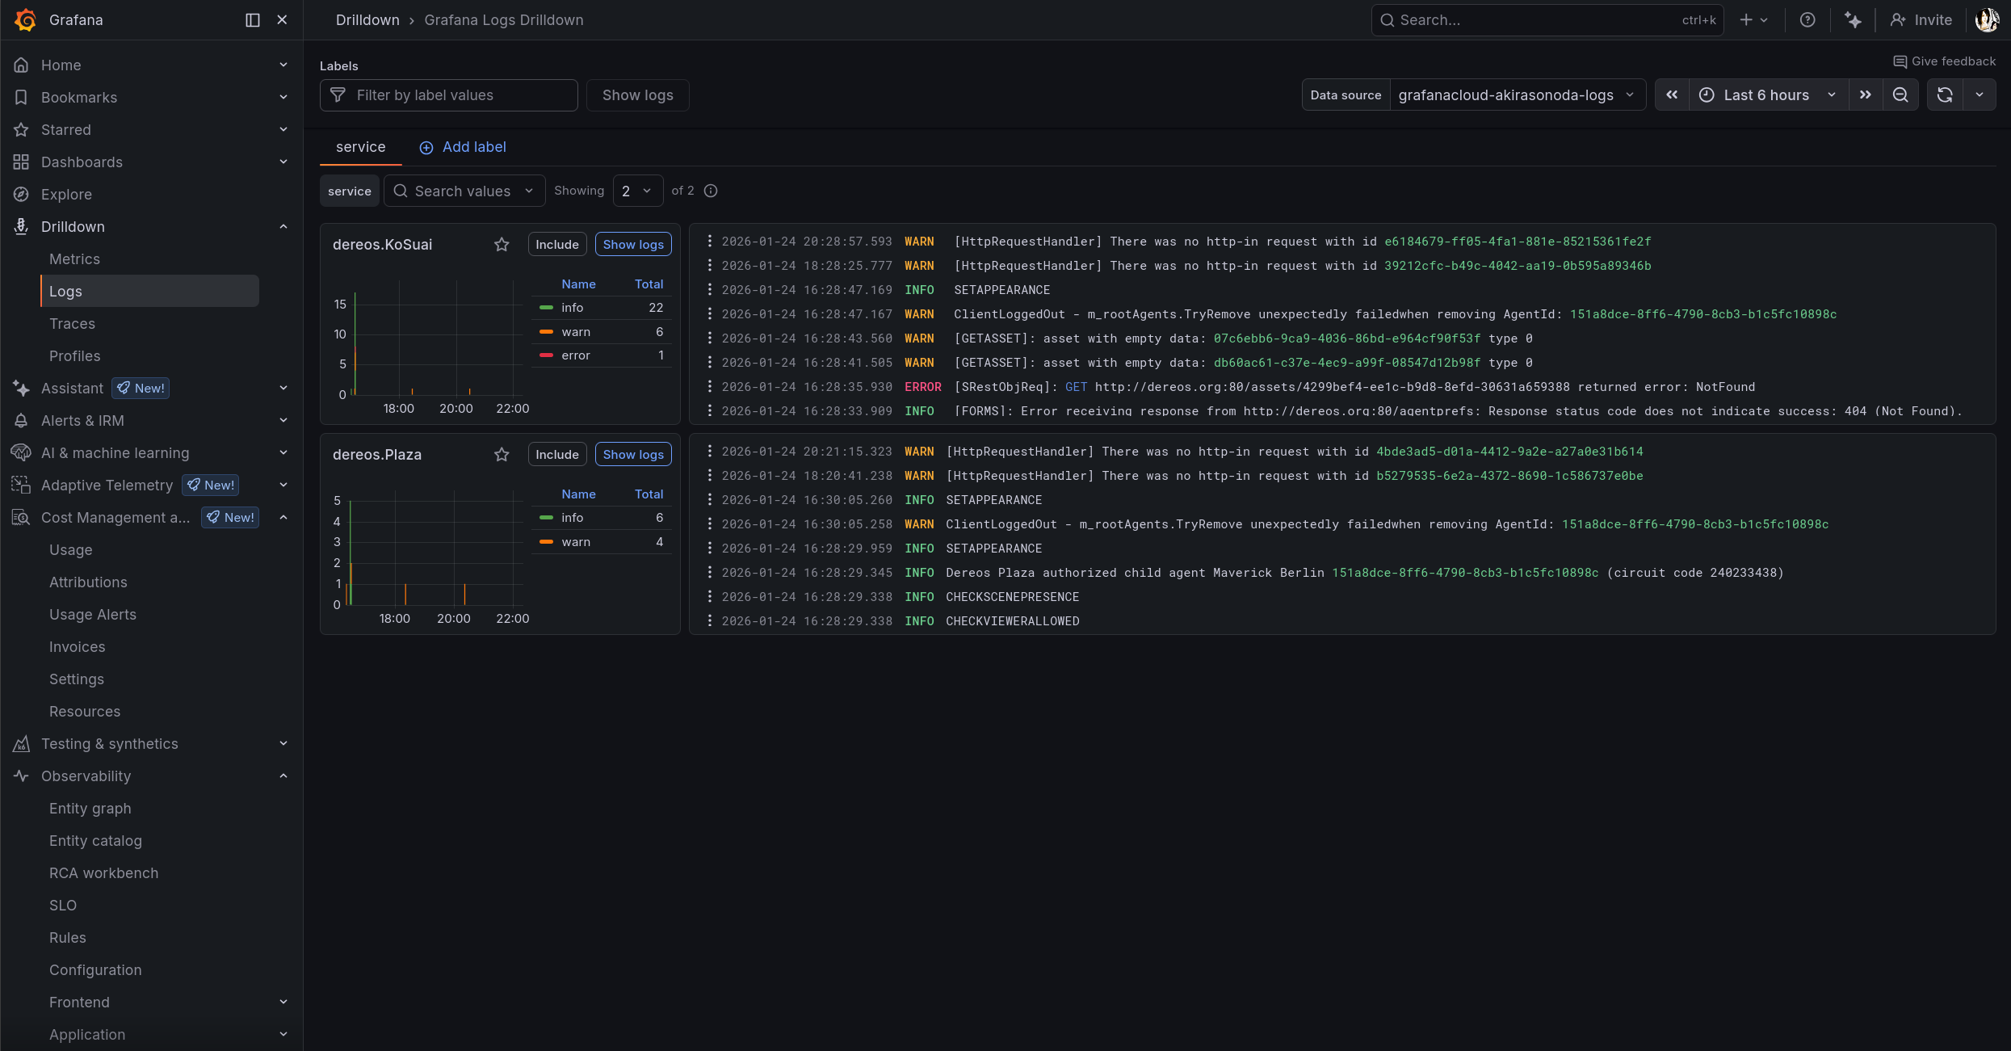The height and width of the screenshot is (1051, 2011).
Task: Click the dock menu icon
Action: click(x=253, y=20)
